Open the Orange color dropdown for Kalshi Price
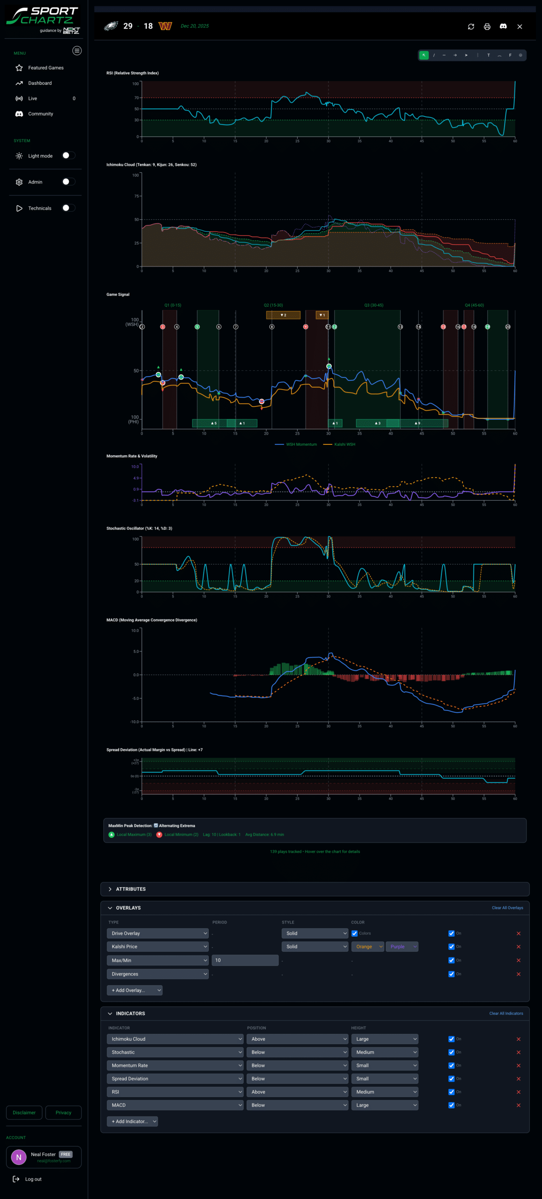 (368, 947)
